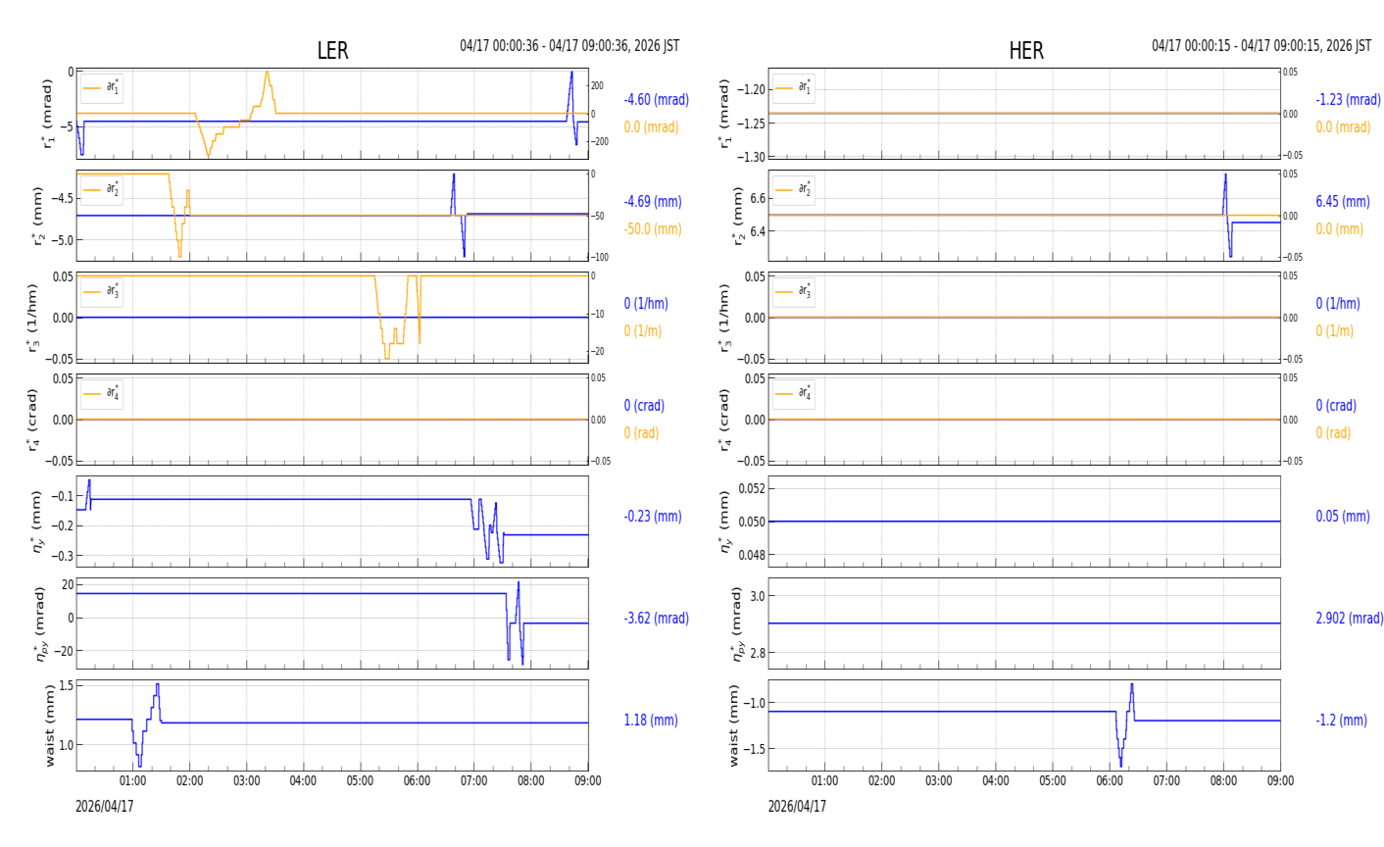The image size is (1384, 847).
Task: Select the -1.2 (mm) waist value
Action: 1341,721
